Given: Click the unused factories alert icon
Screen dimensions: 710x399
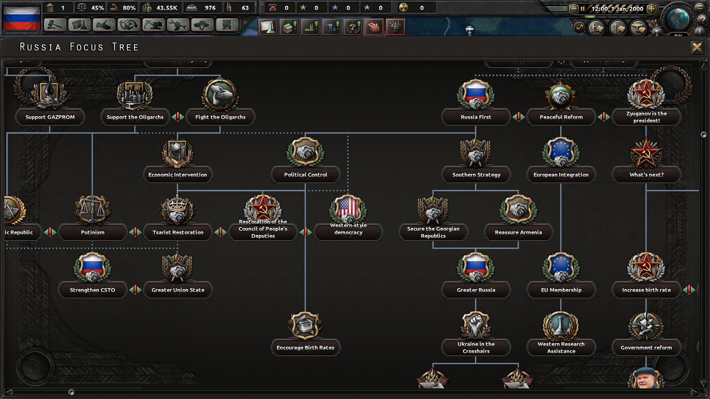Looking at the screenshot, I should click(x=289, y=27).
